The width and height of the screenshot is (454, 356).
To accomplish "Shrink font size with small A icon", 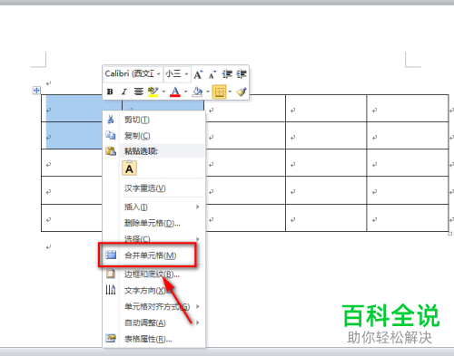I will [212, 74].
